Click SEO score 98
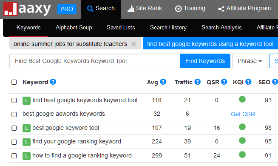This screenshot has width=278, height=166. tap(268, 128)
